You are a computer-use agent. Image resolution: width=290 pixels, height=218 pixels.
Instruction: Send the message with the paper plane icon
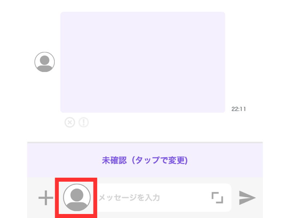click(x=247, y=198)
